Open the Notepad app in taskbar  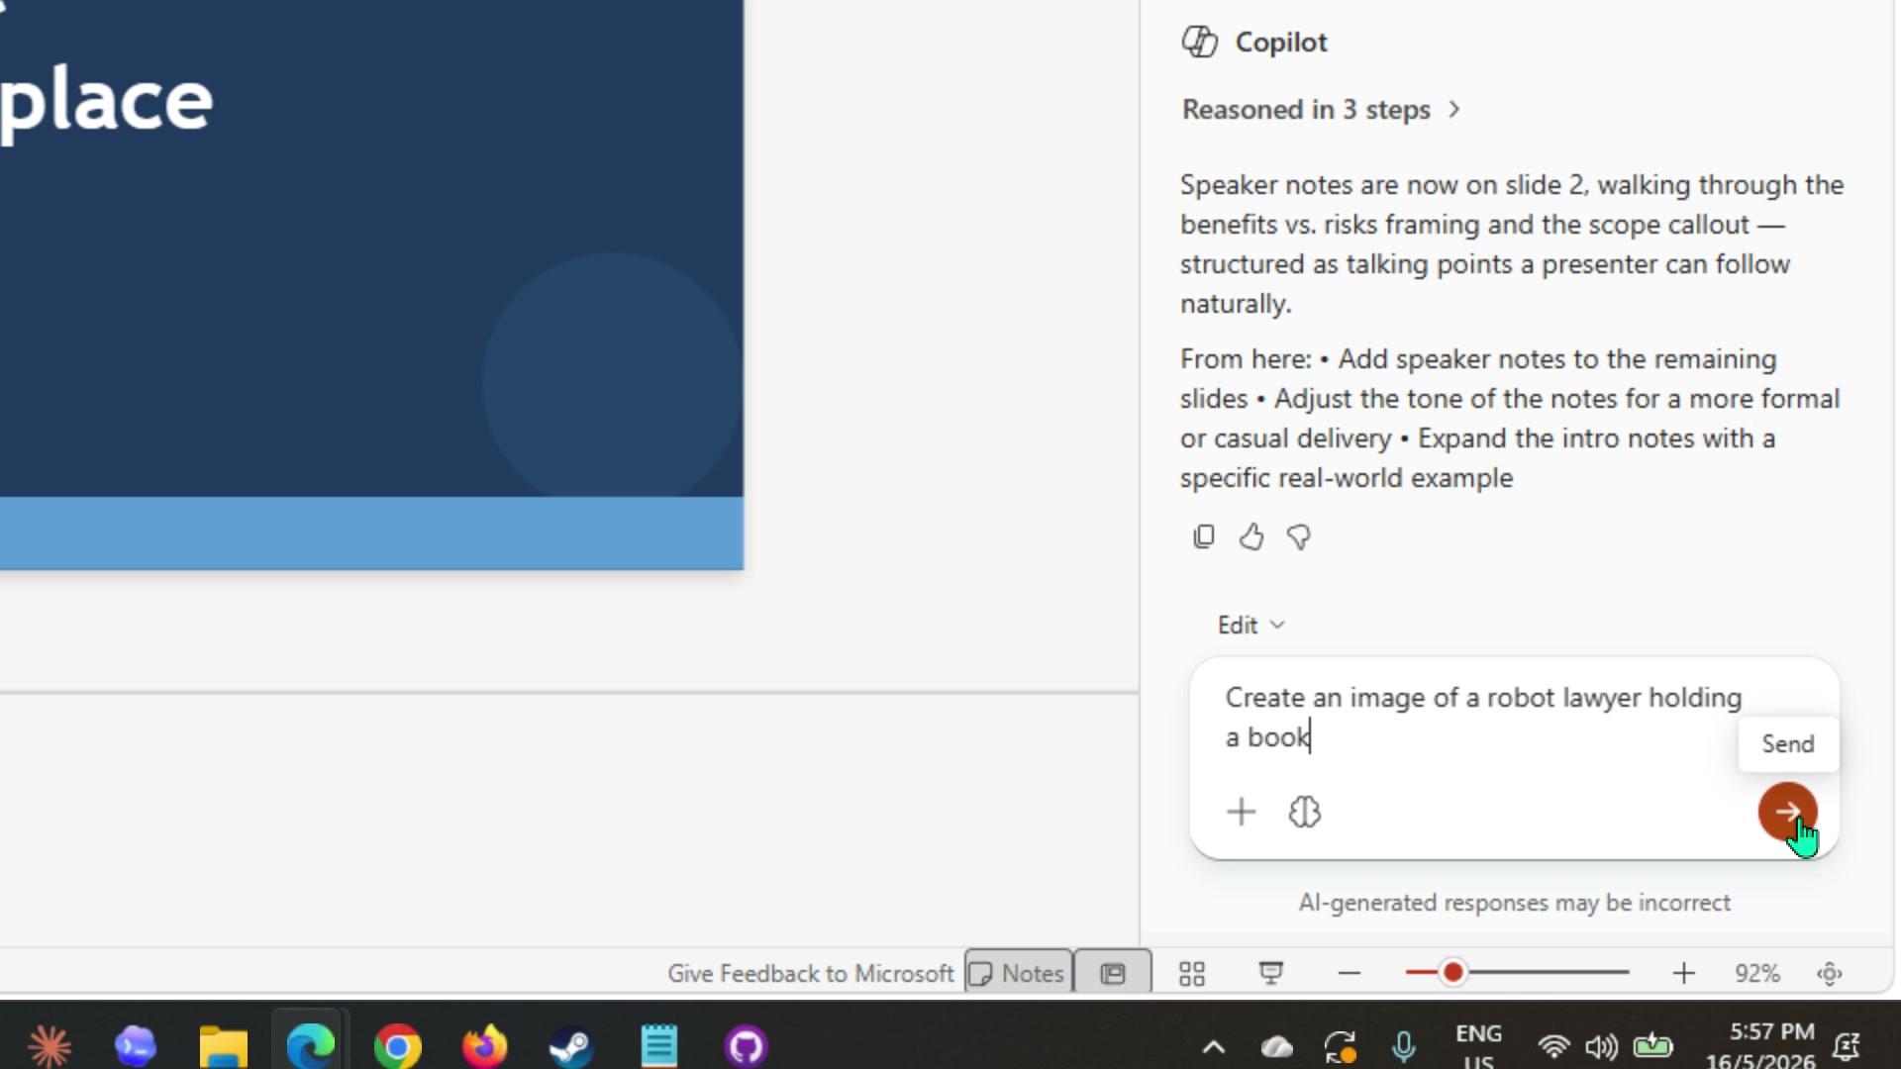(x=659, y=1045)
